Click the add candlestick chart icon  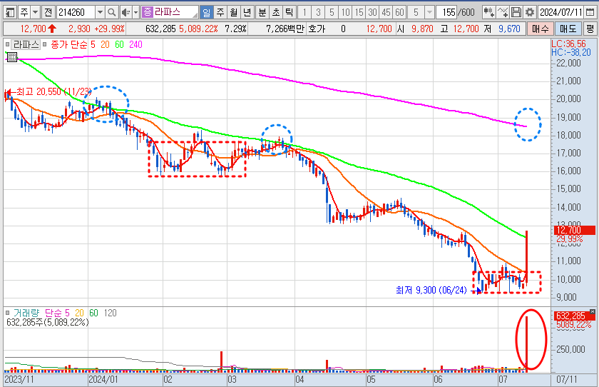tap(488, 13)
